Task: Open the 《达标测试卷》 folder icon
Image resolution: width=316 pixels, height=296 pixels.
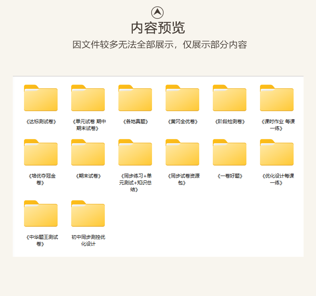Action: tap(41, 98)
